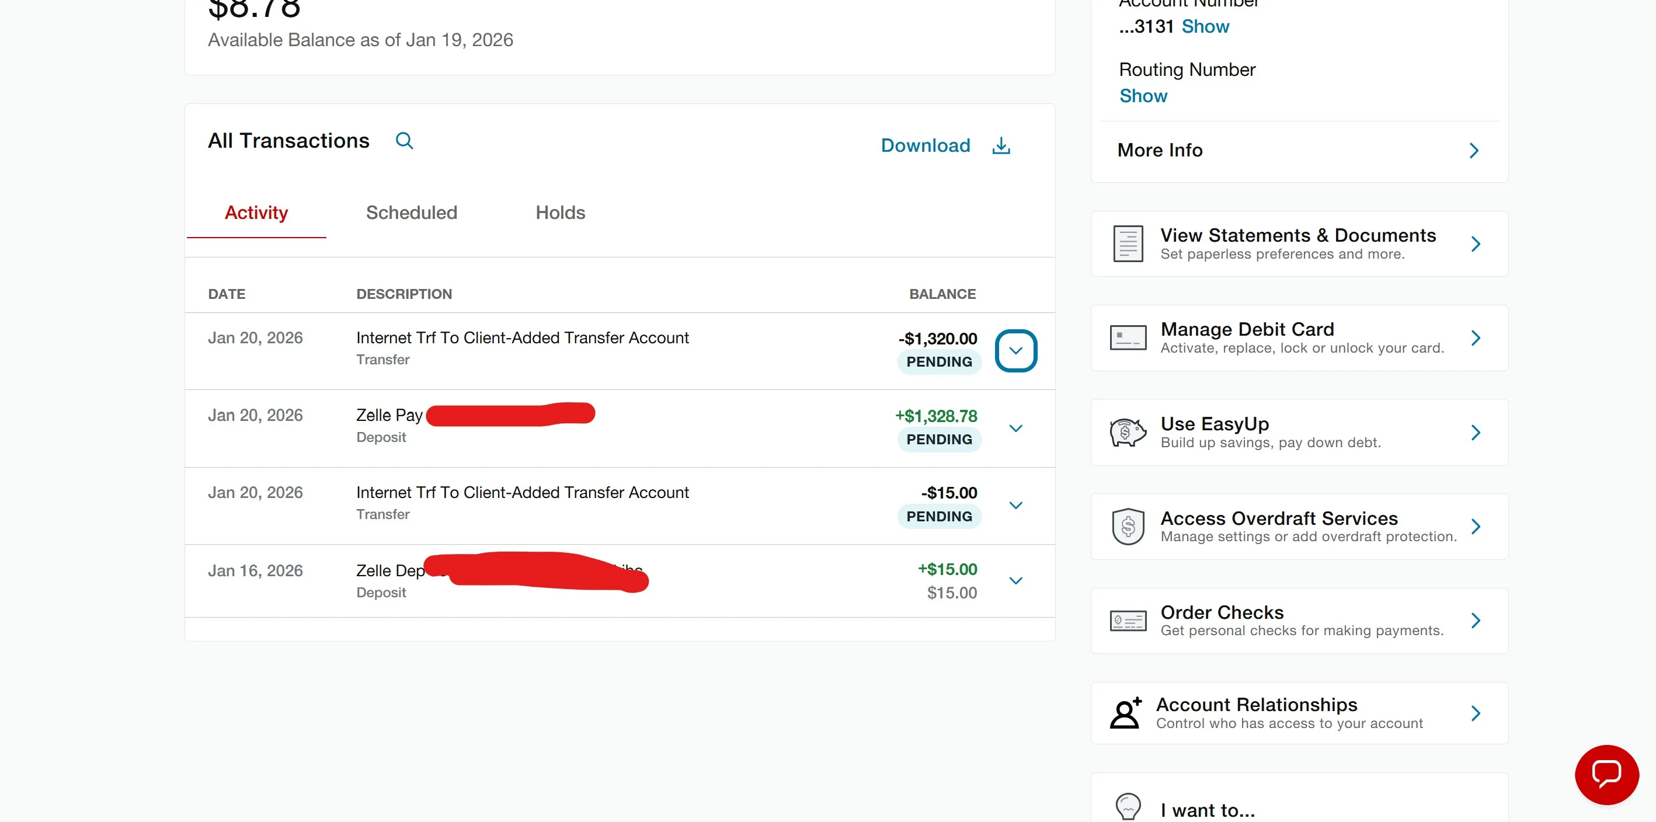Show the routing number

click(x=1143, y=96)
